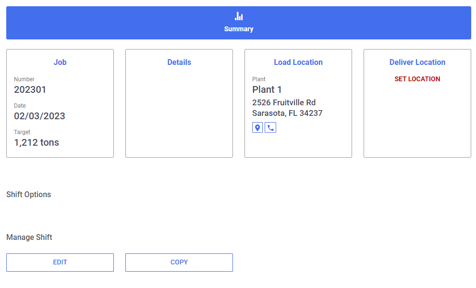The height and width of the screenshot is (288, 476).
Task: Click SET LOCATION under Deliver Location
Action: 417,79
